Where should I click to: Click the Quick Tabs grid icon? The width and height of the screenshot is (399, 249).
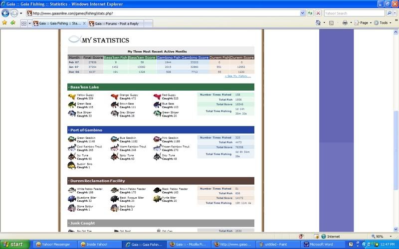coord(23,23)
